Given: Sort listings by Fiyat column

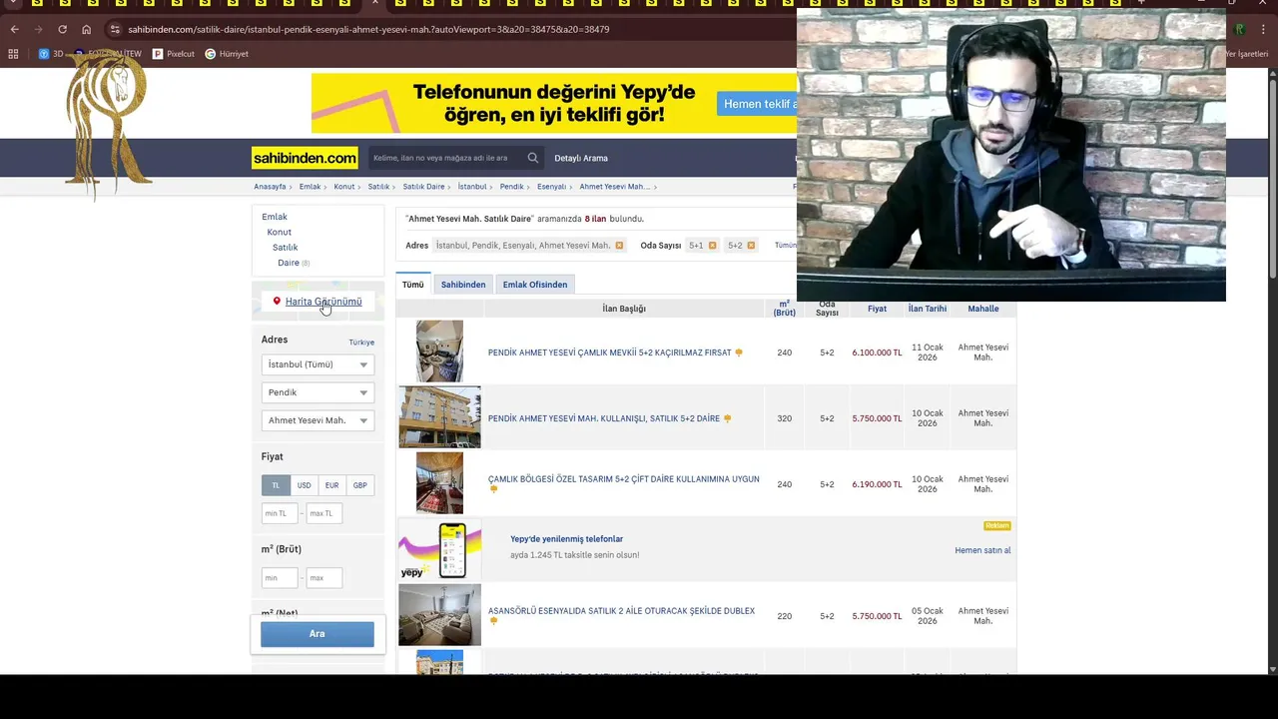Looking at the screenshot, I should 877,309.
